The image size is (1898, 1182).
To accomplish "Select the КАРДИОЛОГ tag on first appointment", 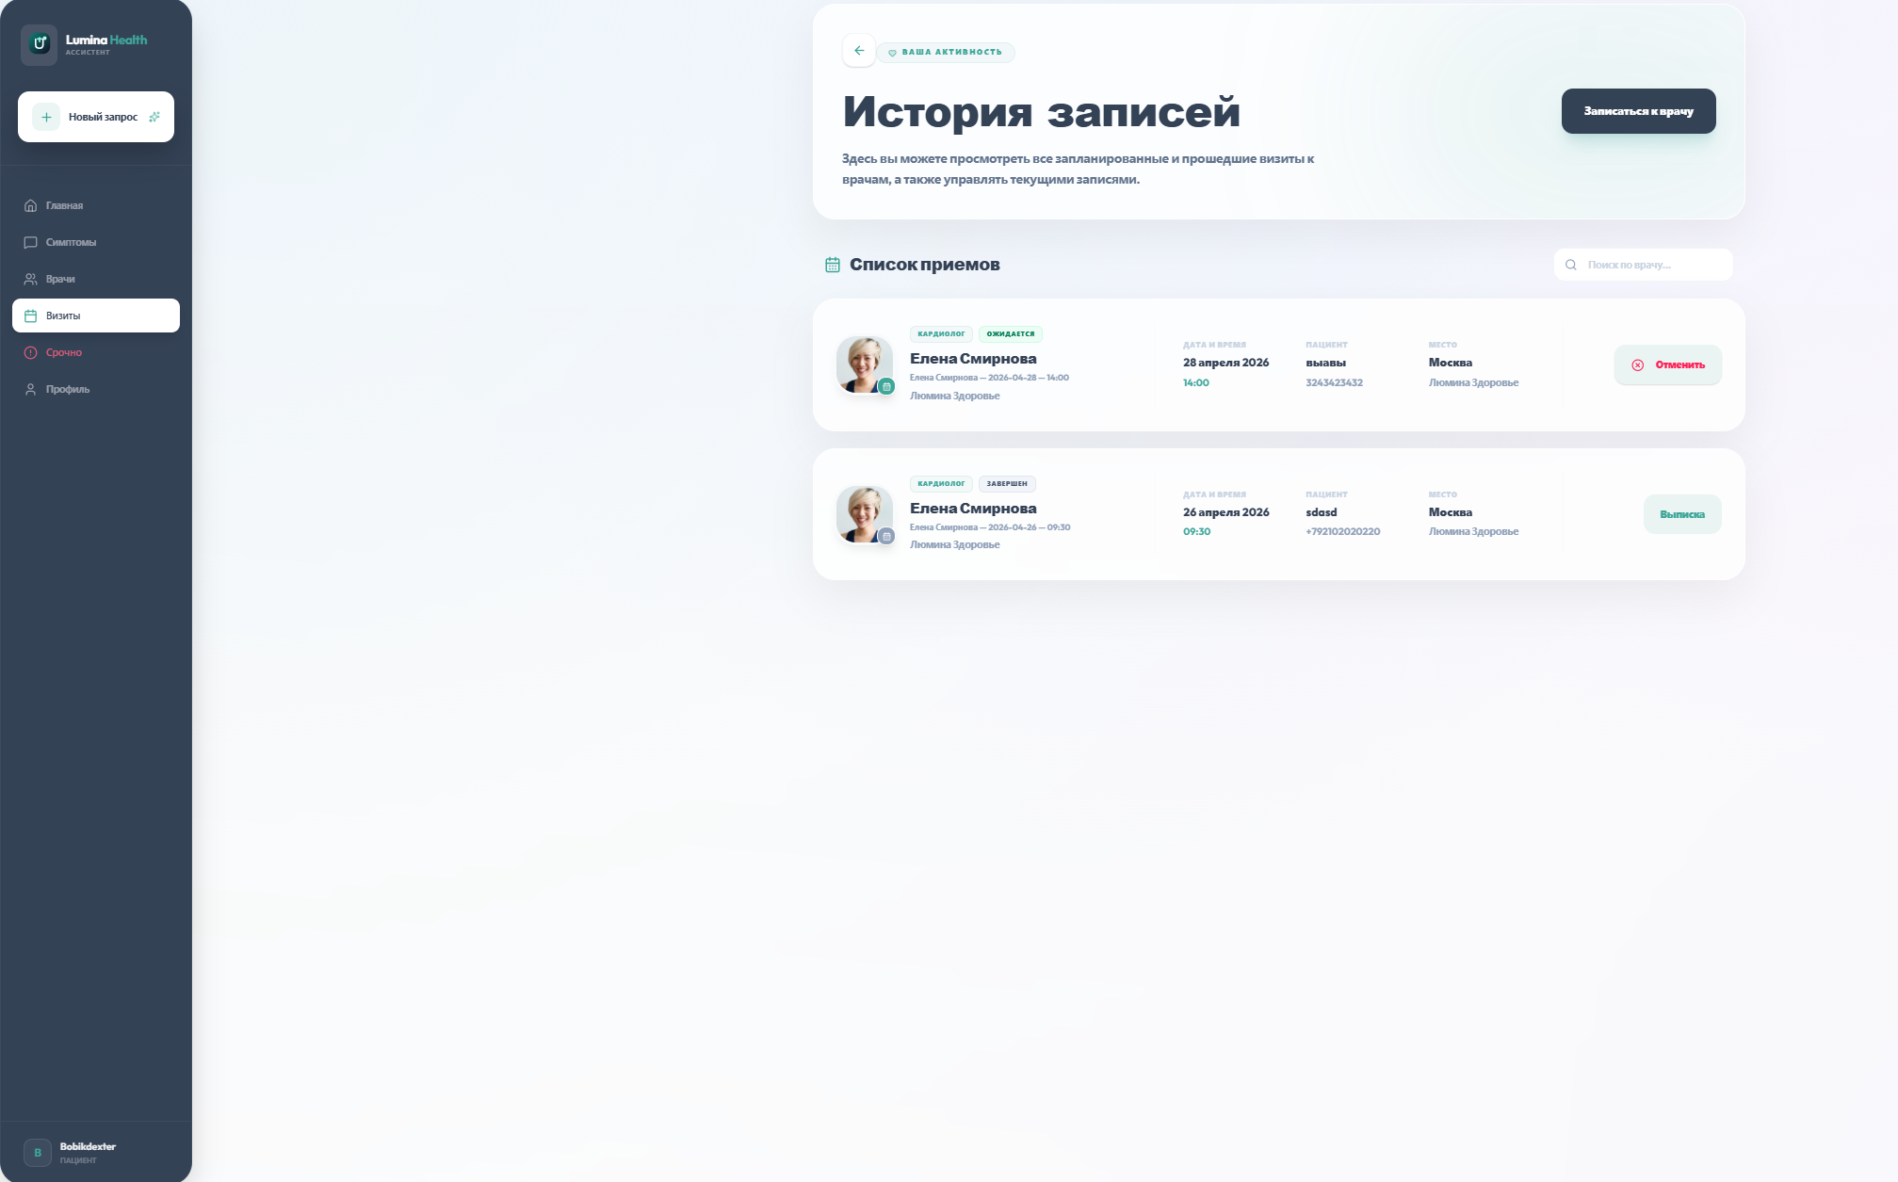I will pyautogui.click(x=939, y=333).
